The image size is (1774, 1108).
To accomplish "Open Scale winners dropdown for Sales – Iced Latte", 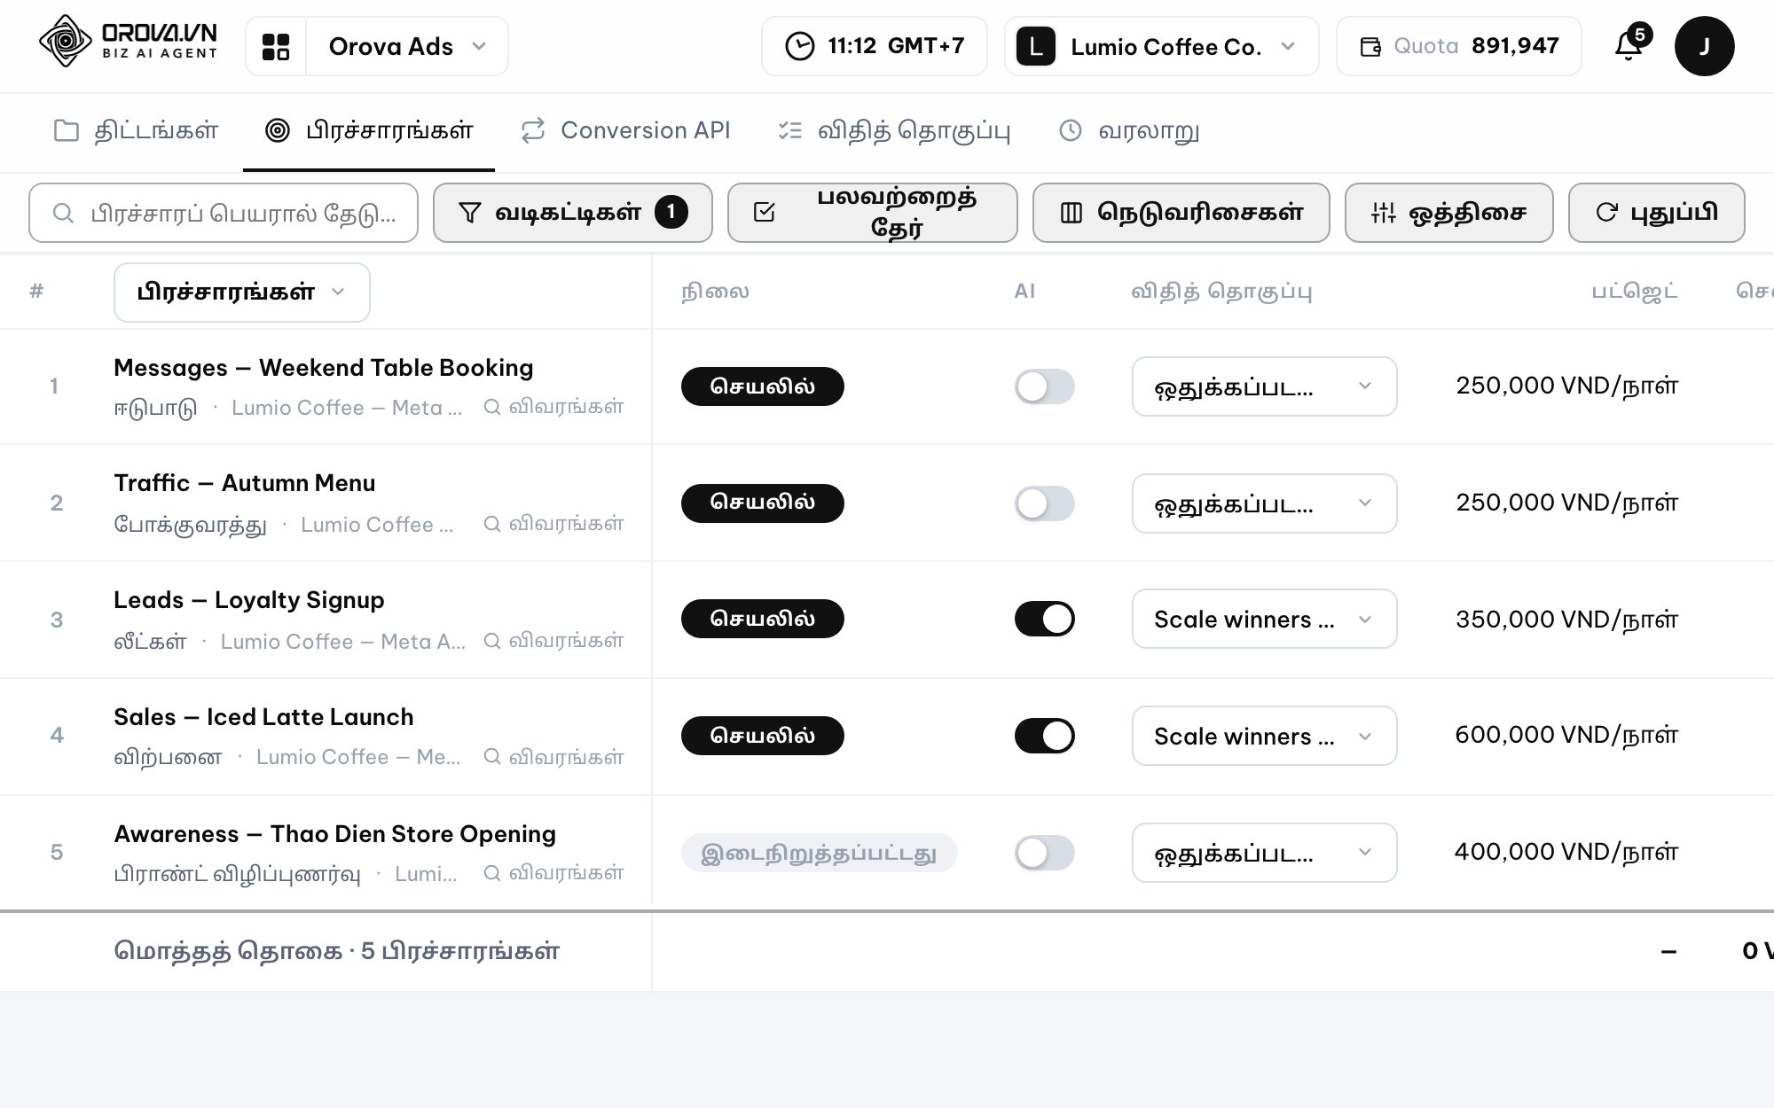I will pos(1264,736).
